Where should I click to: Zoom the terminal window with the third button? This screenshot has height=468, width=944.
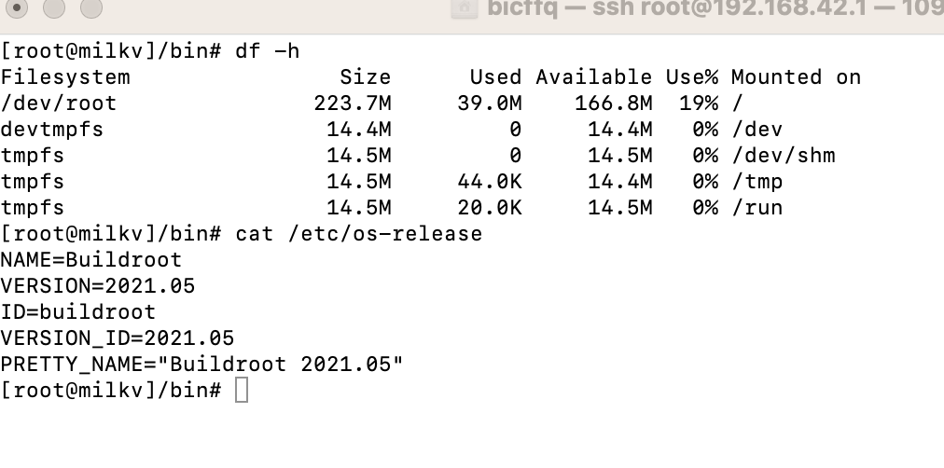(91, 7)
